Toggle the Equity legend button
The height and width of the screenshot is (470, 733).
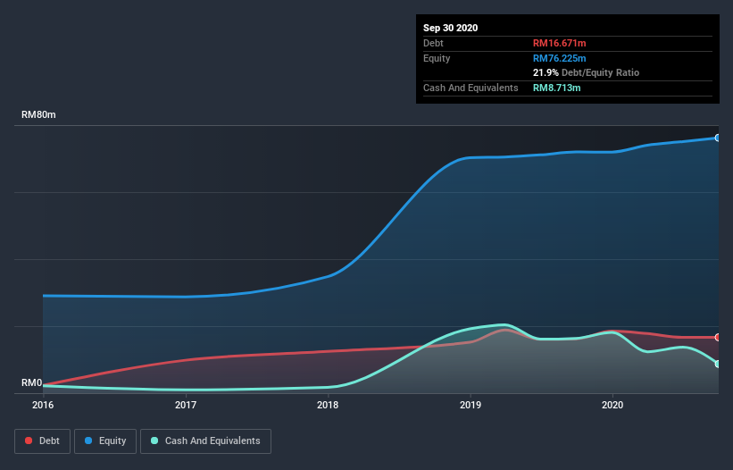tap(105, 441)
